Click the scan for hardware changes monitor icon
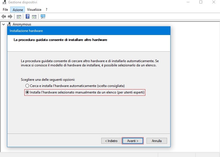220x157 pixels. tap(43, 17)
